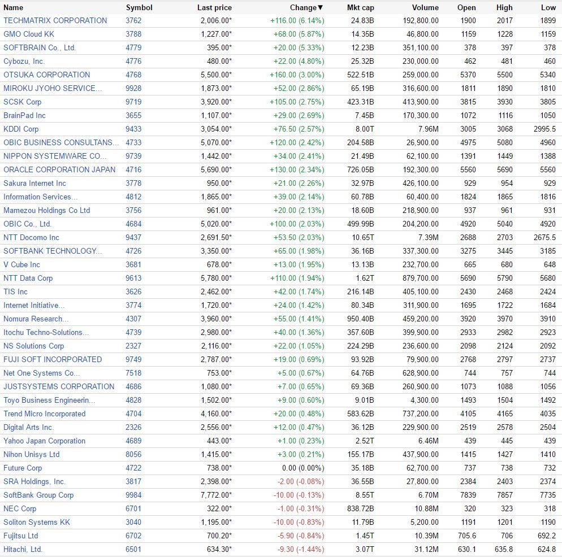Sort by High column header
This screenshot has height=557, width=562.
pos(504,7)
